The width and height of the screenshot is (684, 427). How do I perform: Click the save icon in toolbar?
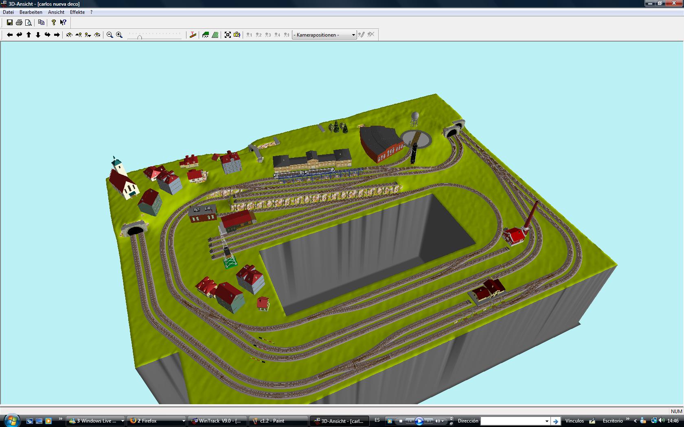click(x=10, y=22)
